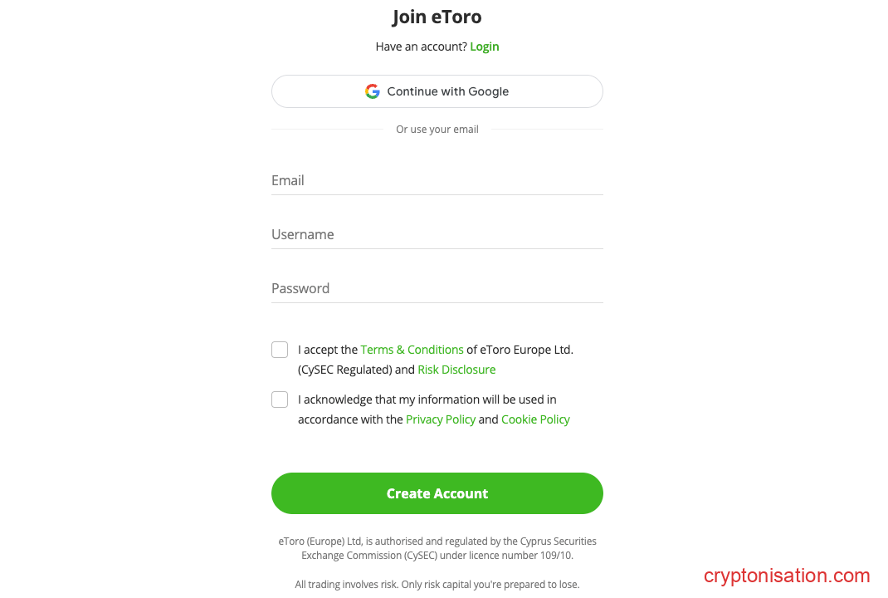Follow the Cookie Policy link
Viewport: 888px width, 598px height.
(535, 419)
